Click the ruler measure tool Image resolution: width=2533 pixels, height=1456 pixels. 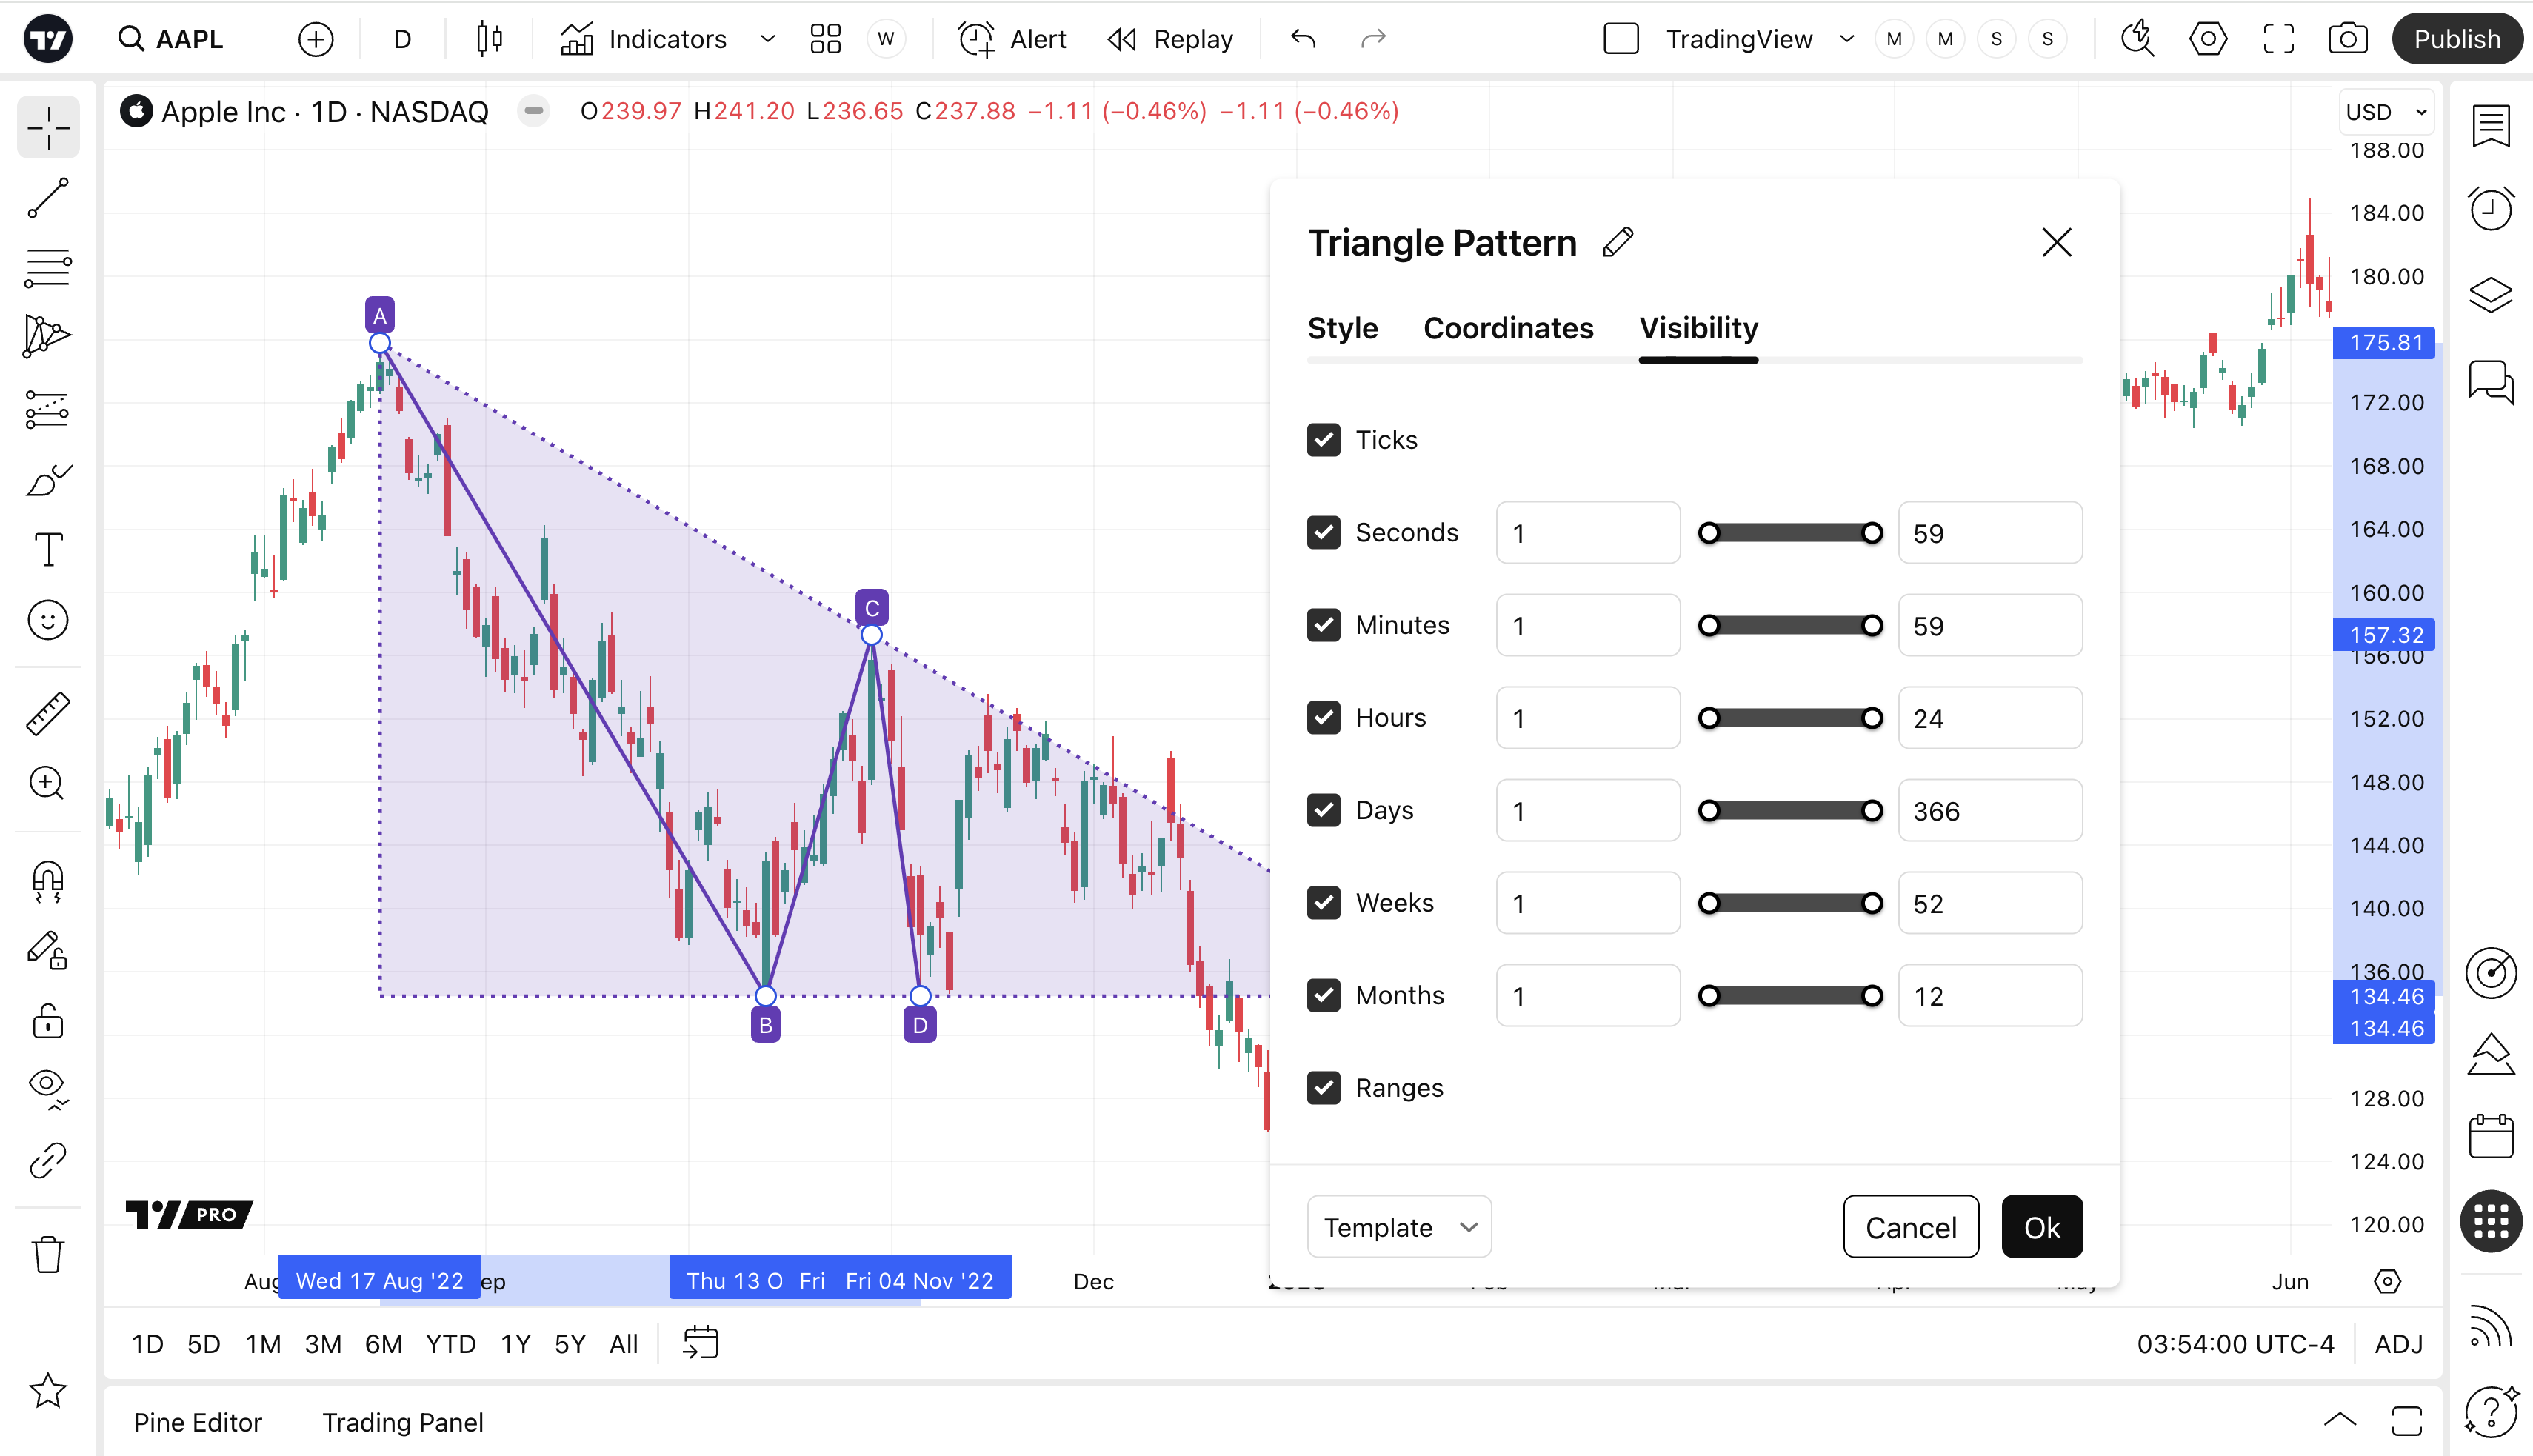tap(47, 714)
